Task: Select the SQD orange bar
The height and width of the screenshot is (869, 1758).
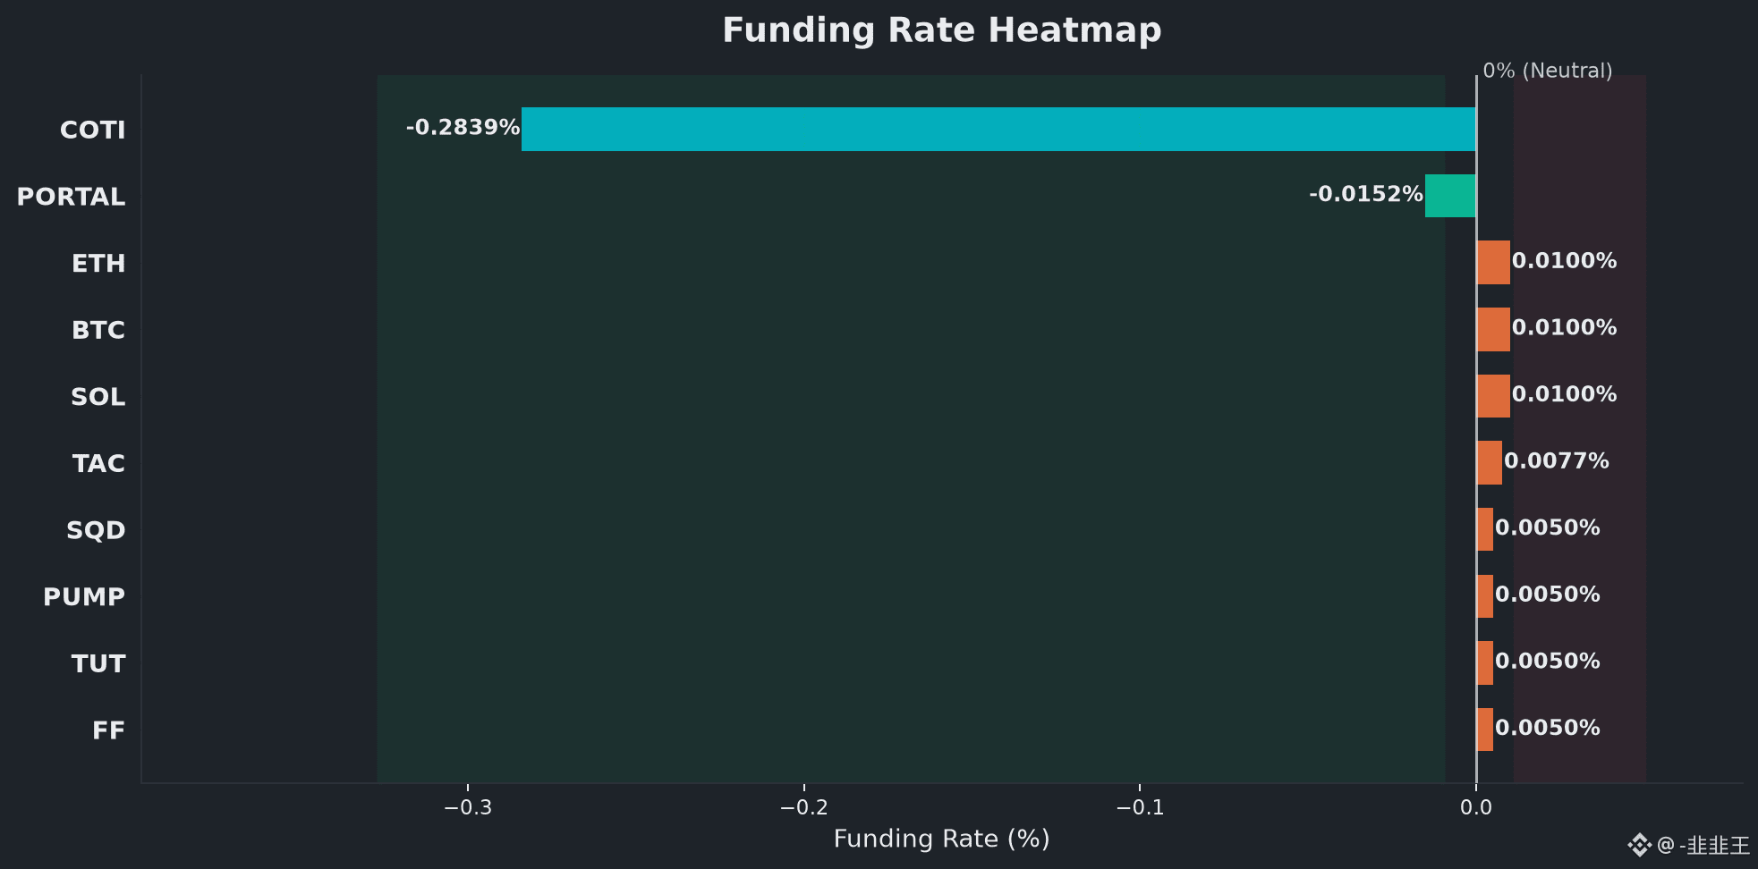Action: coord(1484,529)
